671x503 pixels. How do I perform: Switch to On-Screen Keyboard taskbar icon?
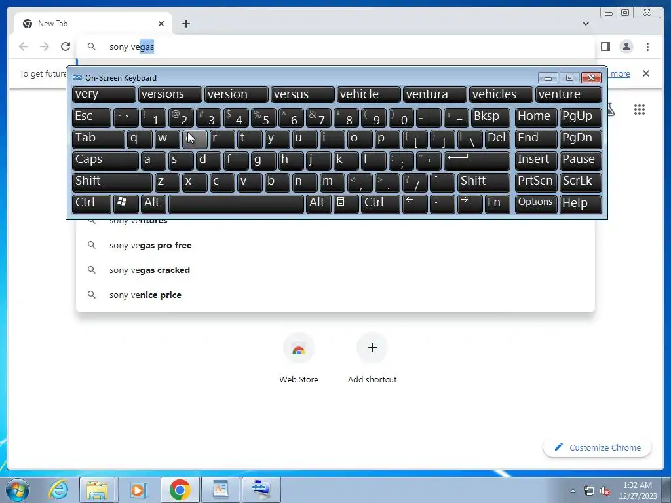pos(261,489)
